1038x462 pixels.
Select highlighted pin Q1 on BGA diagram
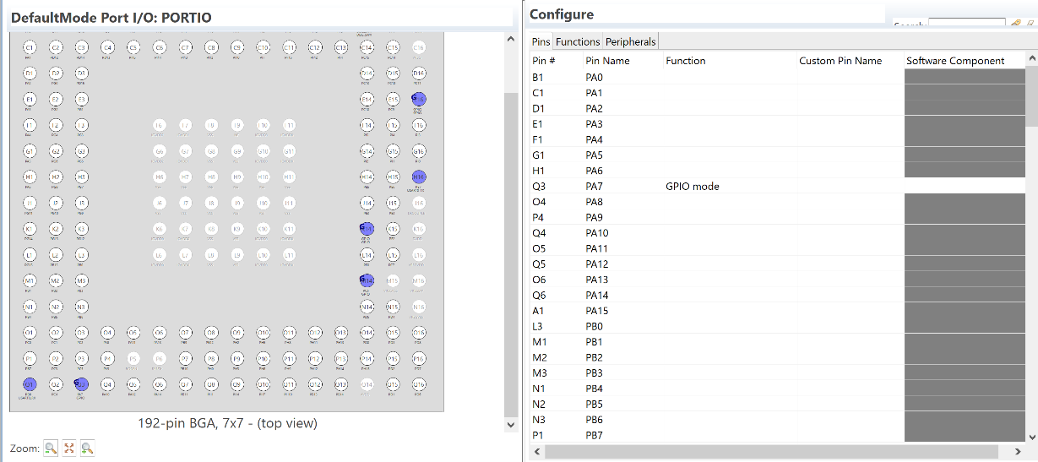tap(29, 384)
